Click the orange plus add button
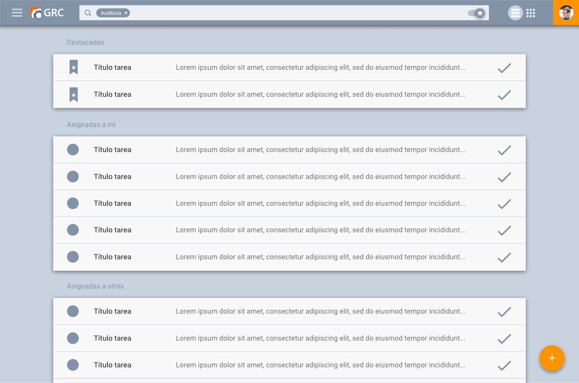Viewport: 579px width, 383px height. point(552,358)
